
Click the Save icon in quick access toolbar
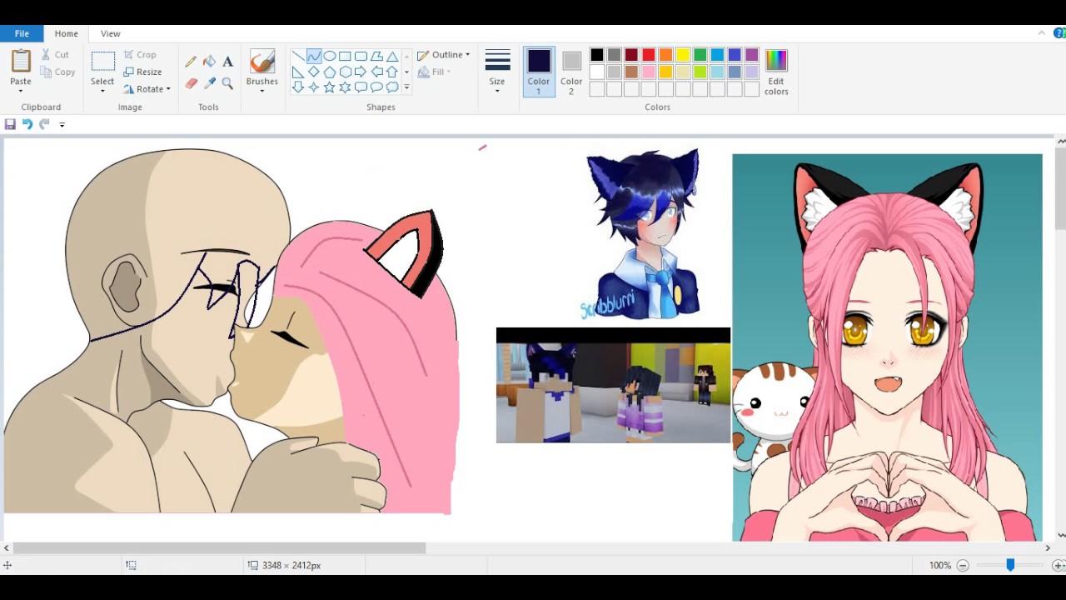tap(10, 124)
